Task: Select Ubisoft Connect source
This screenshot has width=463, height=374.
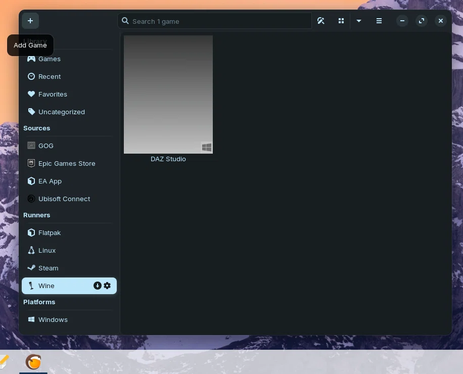Action: (x=69, y=199)
